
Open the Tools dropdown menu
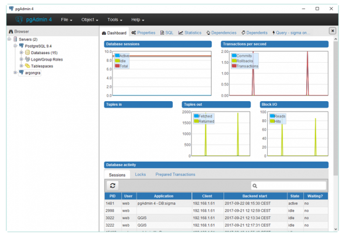[x=116, y=20]
